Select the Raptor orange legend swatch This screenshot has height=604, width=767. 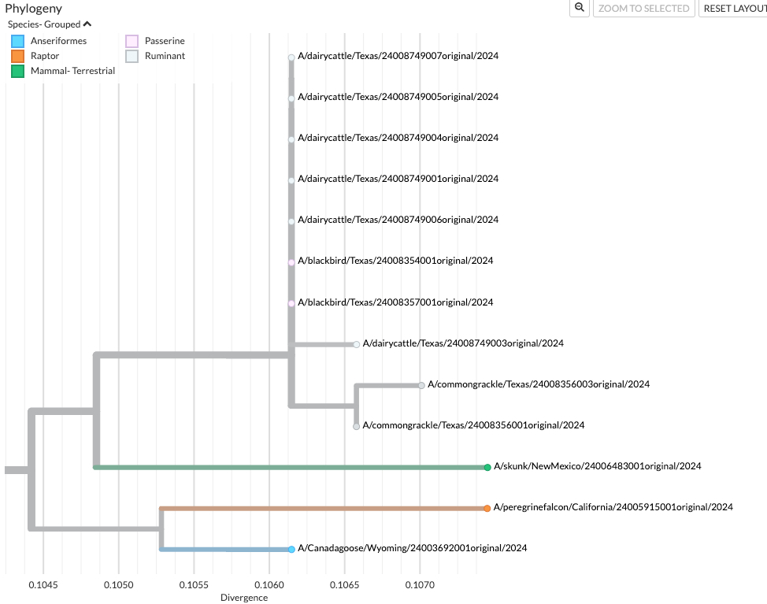17,56
